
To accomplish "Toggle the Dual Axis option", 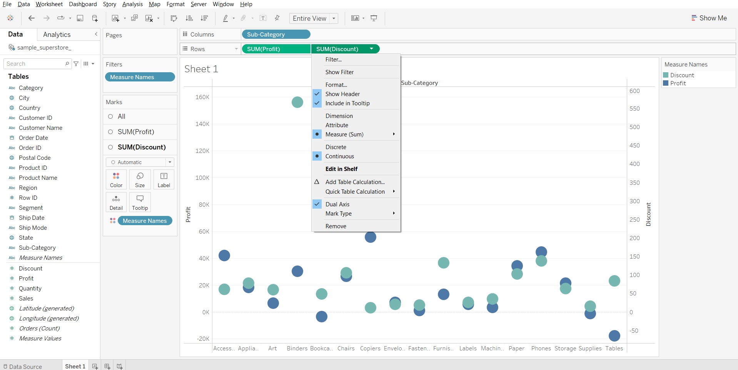I will (337, 204).
